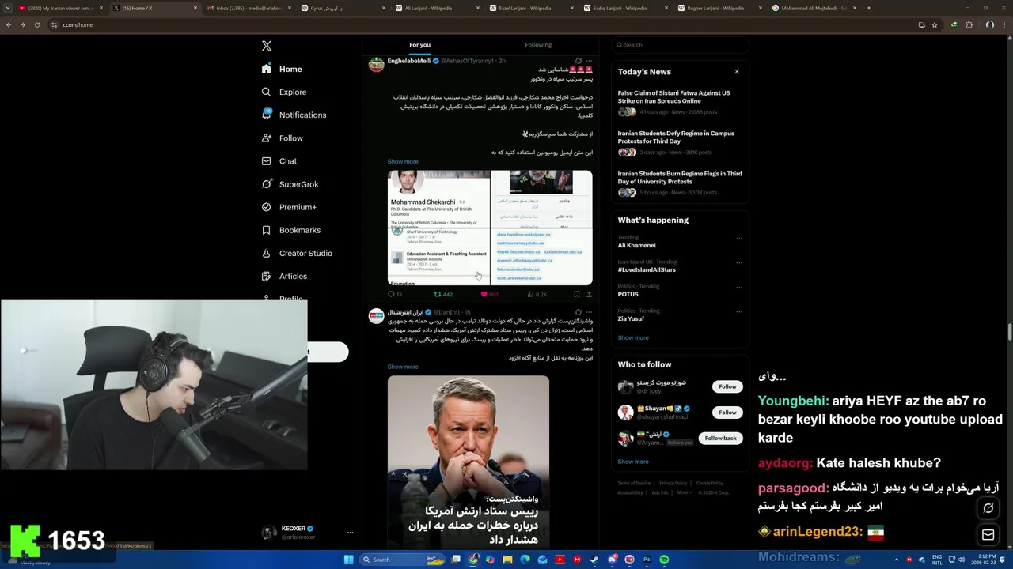This screenshot has width=1013, height=569.
Task: Open the floating Messages envelope button
Action: [x=988, y=535]
